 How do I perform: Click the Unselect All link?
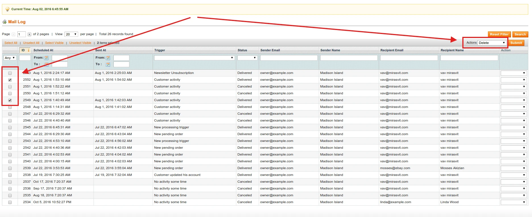click(31, 43)
